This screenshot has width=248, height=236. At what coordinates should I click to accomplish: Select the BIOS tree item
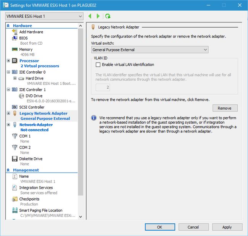23,38
